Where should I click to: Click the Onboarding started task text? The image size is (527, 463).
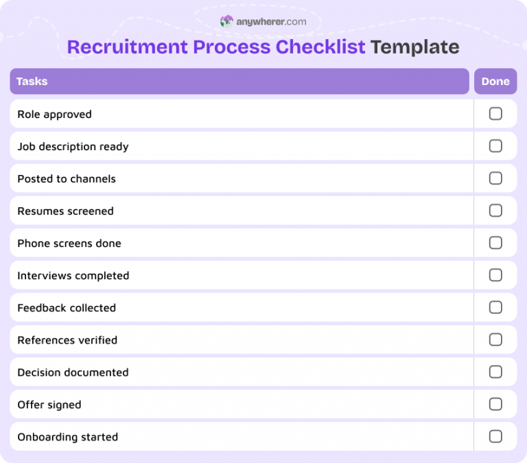point(67,437)
